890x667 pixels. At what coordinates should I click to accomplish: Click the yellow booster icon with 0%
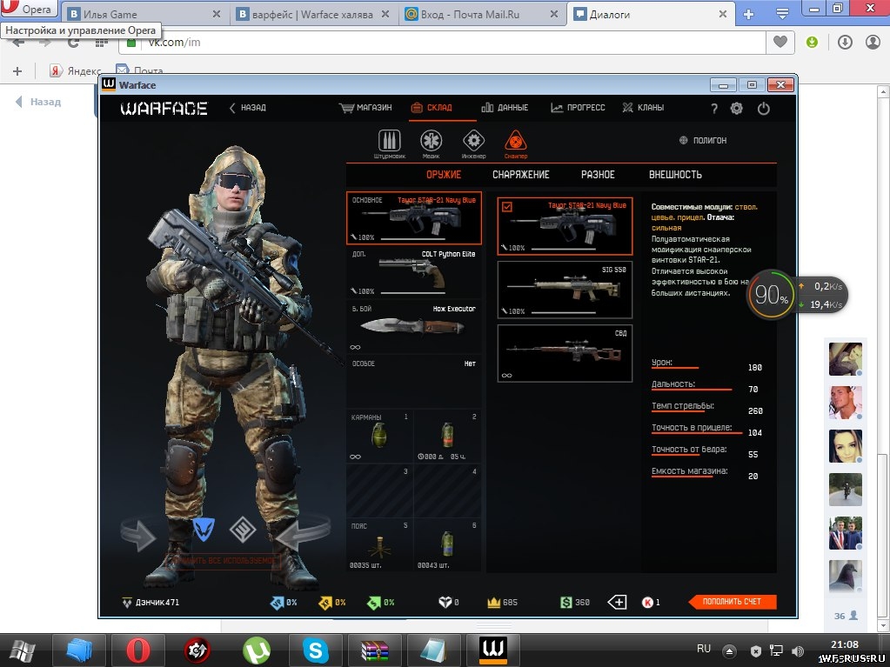point(325,603)
